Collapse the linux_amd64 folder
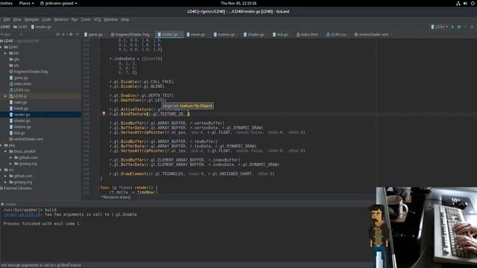Viewport: 477px width, 268px height. [x=5, y=151]
